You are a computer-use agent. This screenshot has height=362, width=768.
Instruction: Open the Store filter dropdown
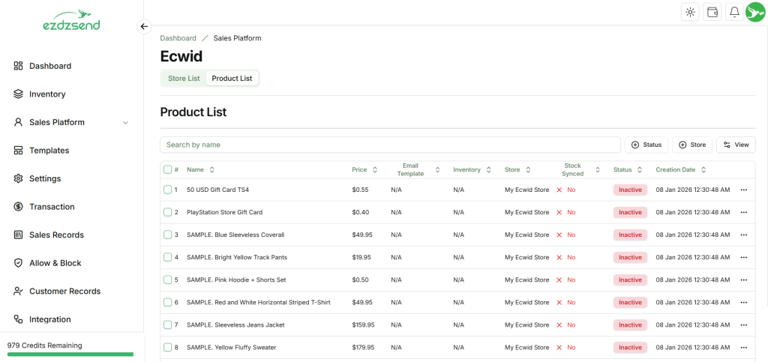coord(691,145)
